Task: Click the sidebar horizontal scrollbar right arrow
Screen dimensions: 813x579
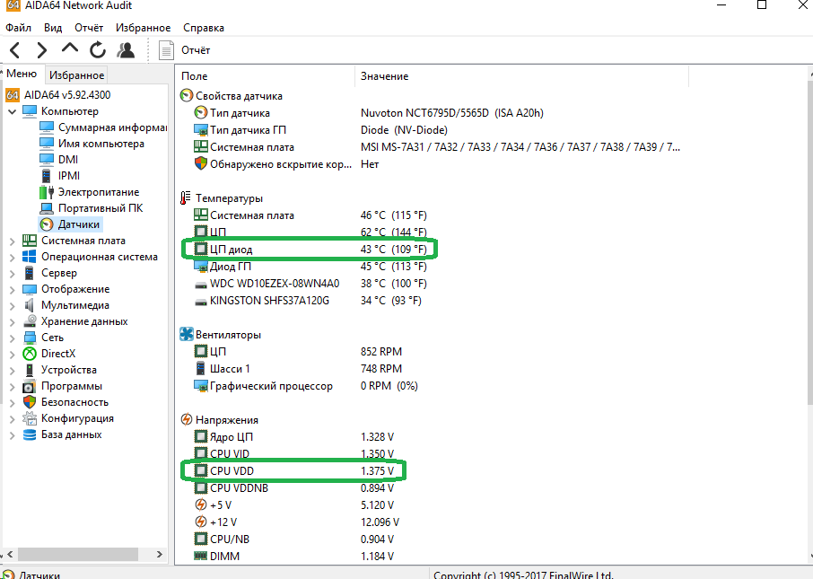Action: point(160,554)
